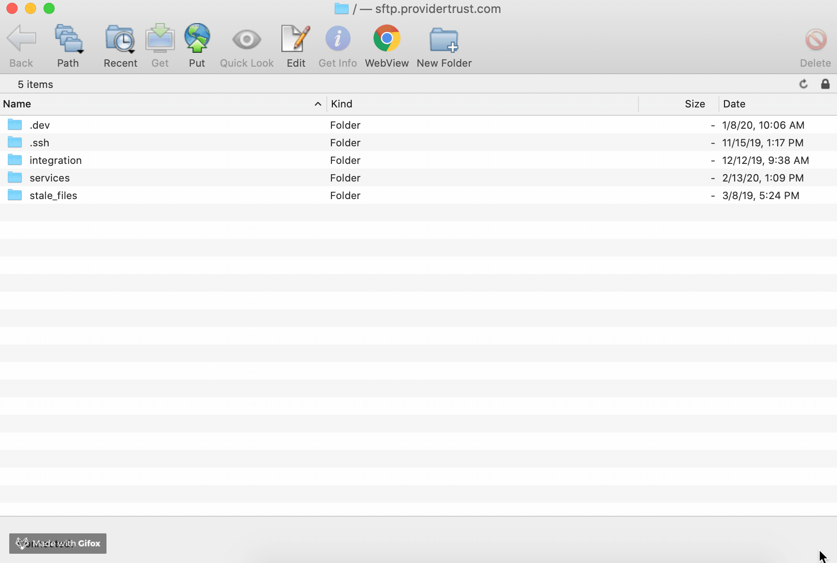Click the Put upload globe icon
Viewport: 837px width, 563px height.
click(x=197, y=38)
